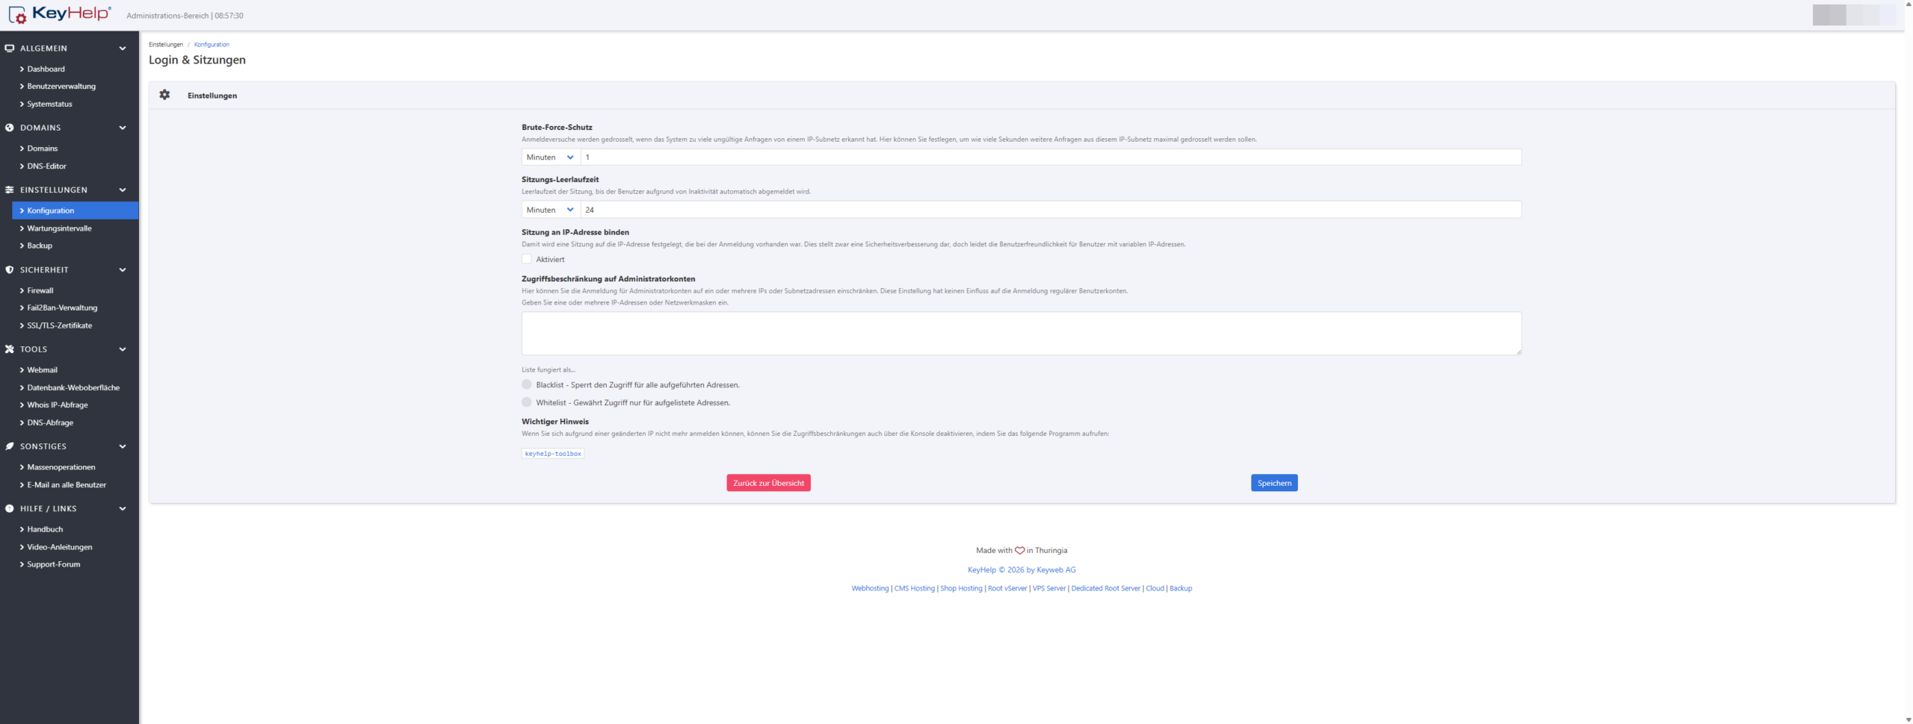Viewport: 1913px width, 724px height.
Task: Open DNS-Editor in the sidebar
Action: click(46, 166)
